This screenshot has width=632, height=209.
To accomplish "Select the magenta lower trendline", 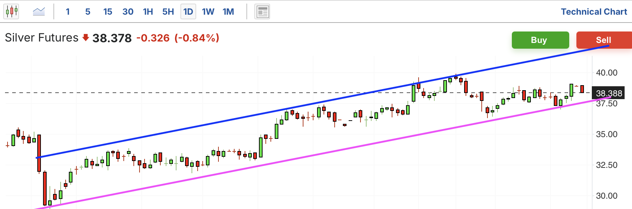I will pos(323,153).
